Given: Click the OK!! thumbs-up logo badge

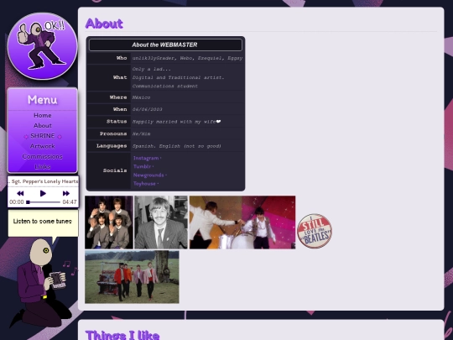Looking at the screenshot, I should click(x=43, y=46).
